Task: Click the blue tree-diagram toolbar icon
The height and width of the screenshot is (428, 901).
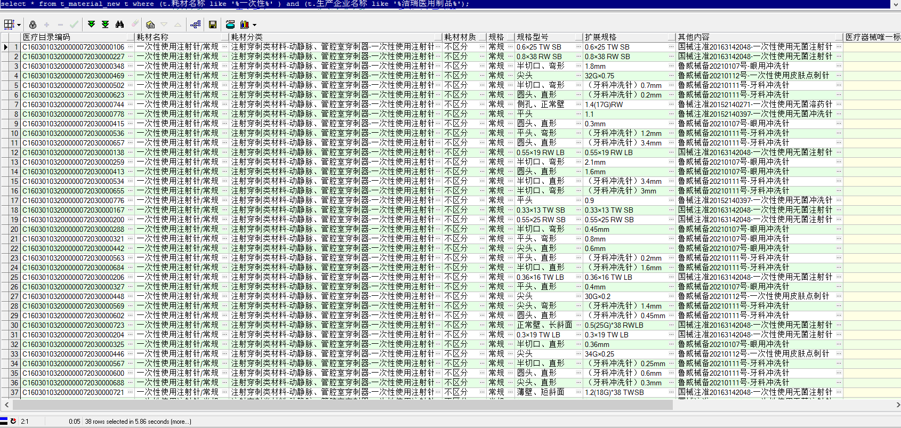Action: (x=195, y=25)
